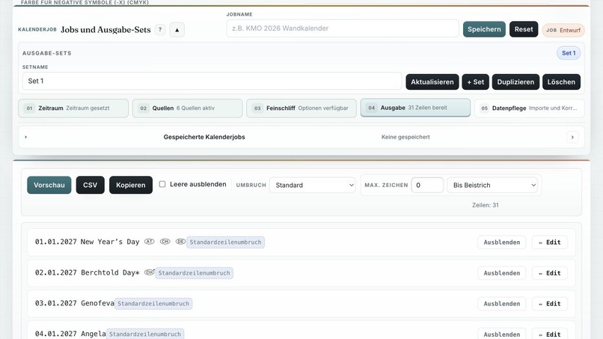Screen dimensions: 603x339
Task: Collapse the Jobs und Ausgabe-Sets panel with the up-arrow button
Action: click(177, 30)
